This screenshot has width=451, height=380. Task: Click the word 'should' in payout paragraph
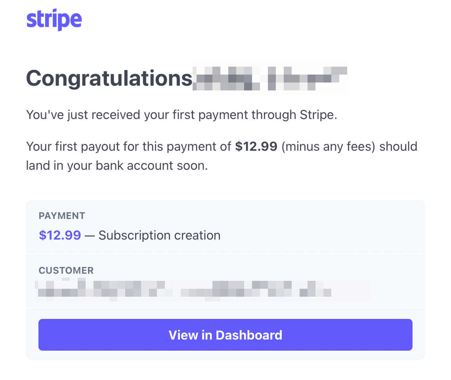point(398,146)
